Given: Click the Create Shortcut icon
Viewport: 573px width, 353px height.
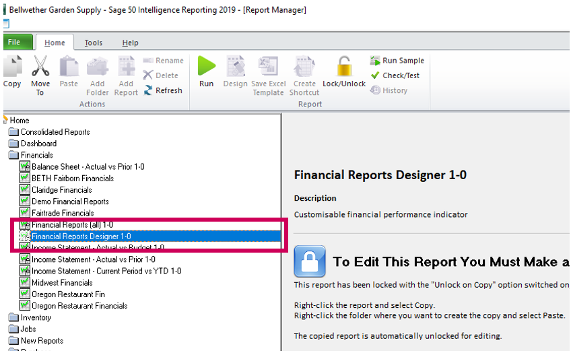Looking at the screenshot, I should pos(304,66).
